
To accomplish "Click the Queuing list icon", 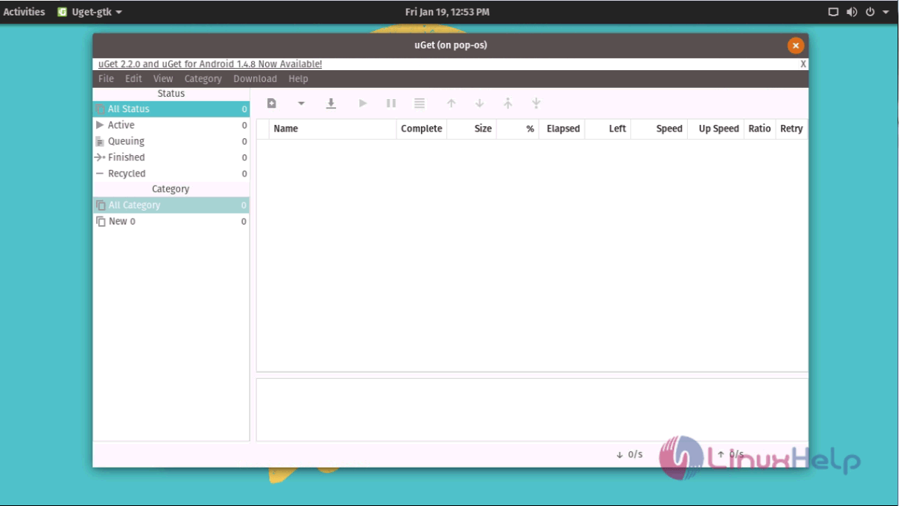I will [100, 142].
